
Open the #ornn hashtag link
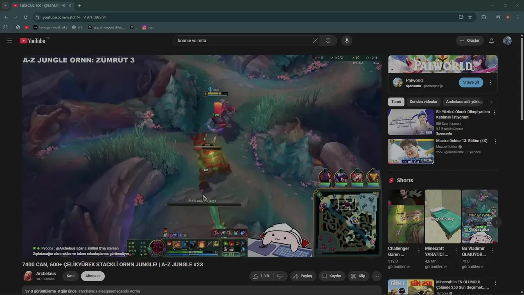point(135,291)
